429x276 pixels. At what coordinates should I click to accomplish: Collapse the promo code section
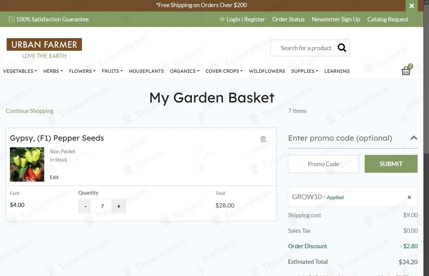(x=413, y=138)
